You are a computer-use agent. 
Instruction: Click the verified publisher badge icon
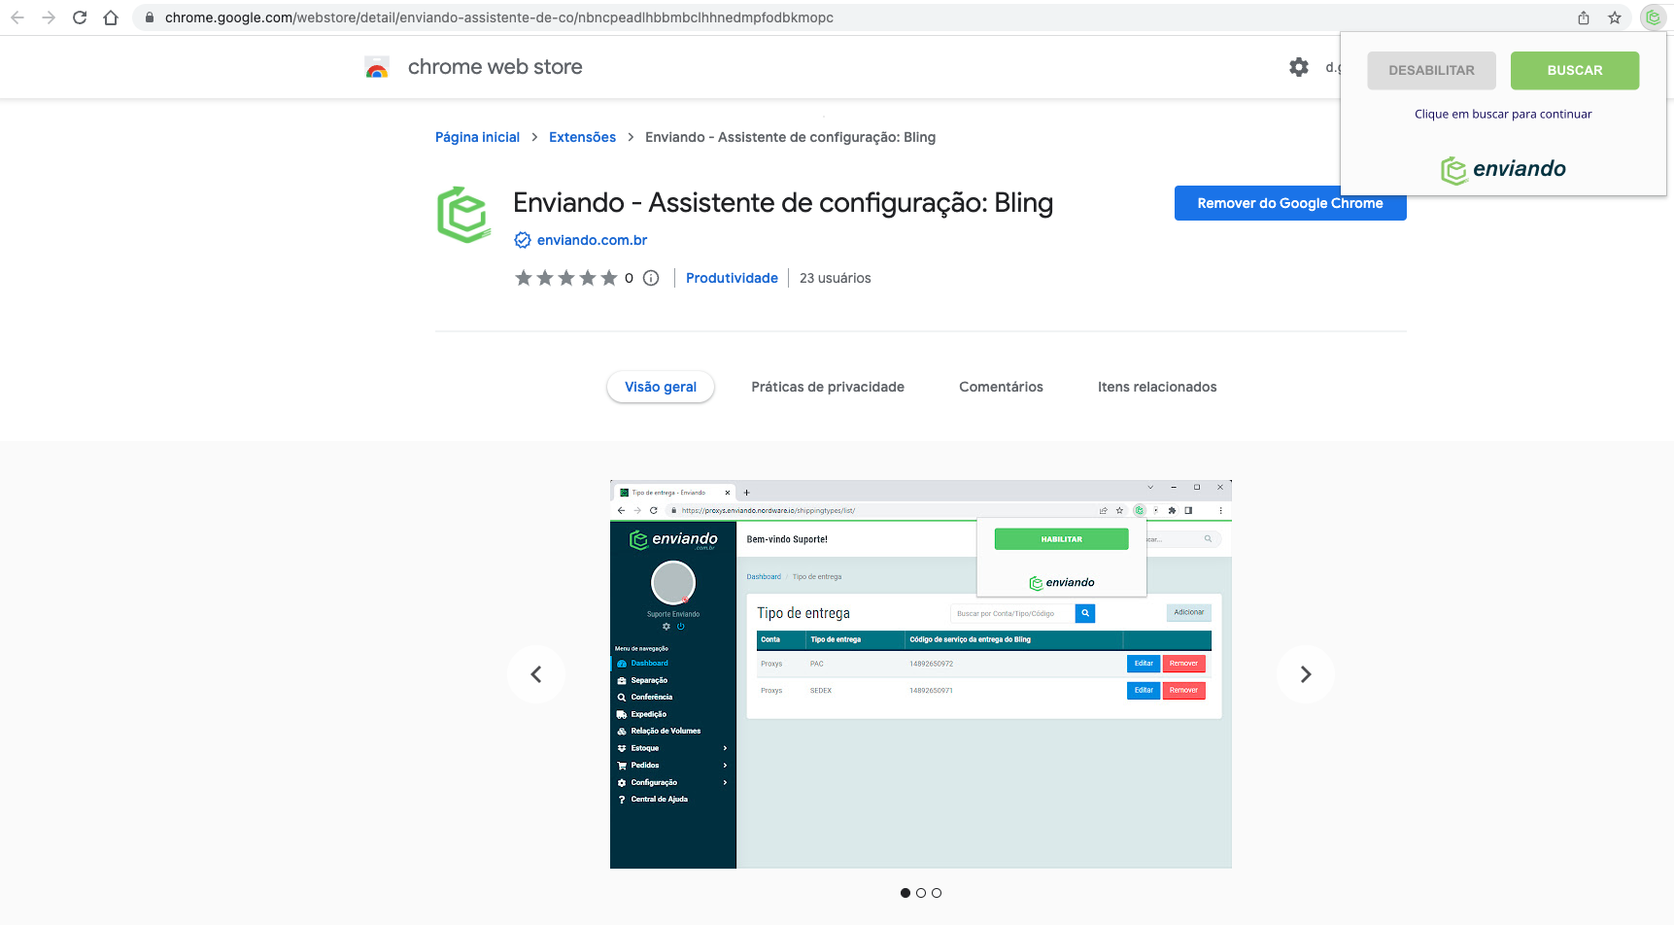523,240
